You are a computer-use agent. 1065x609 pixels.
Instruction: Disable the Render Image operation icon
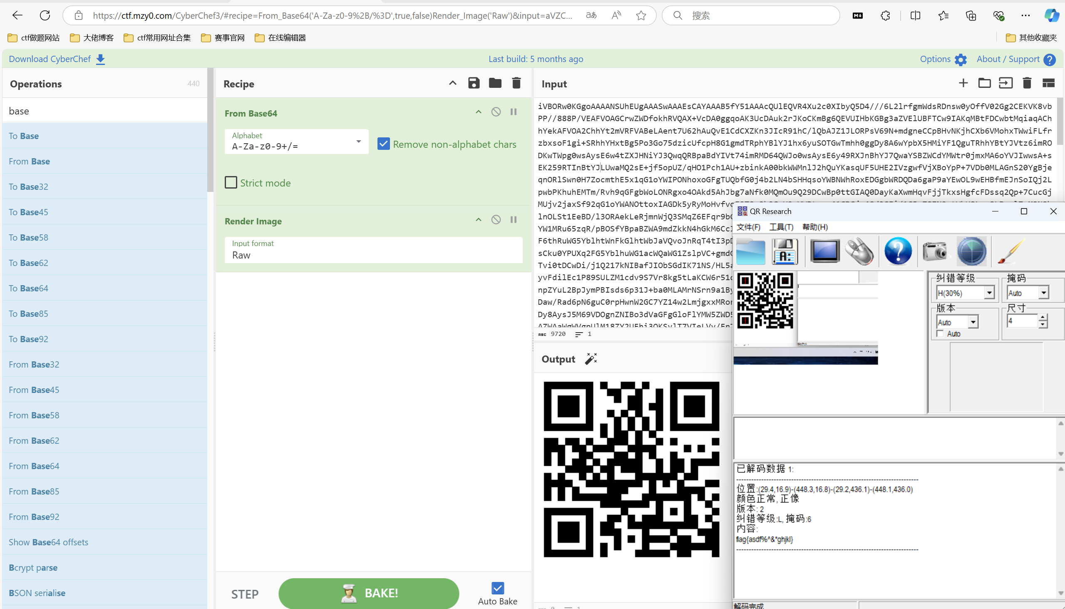click(496, 220)
